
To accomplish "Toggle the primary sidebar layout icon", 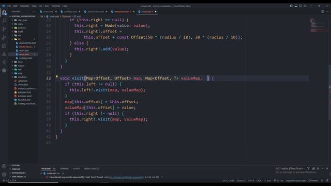I will 291,6.
